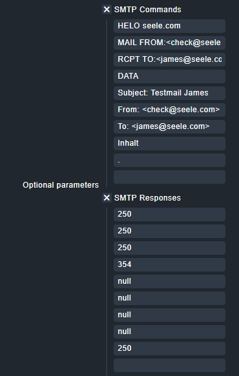The height and width of the screenshot is (376, 239).
Task: Select the To: <james@seele.com> field
Action: [x=169, y=126]
